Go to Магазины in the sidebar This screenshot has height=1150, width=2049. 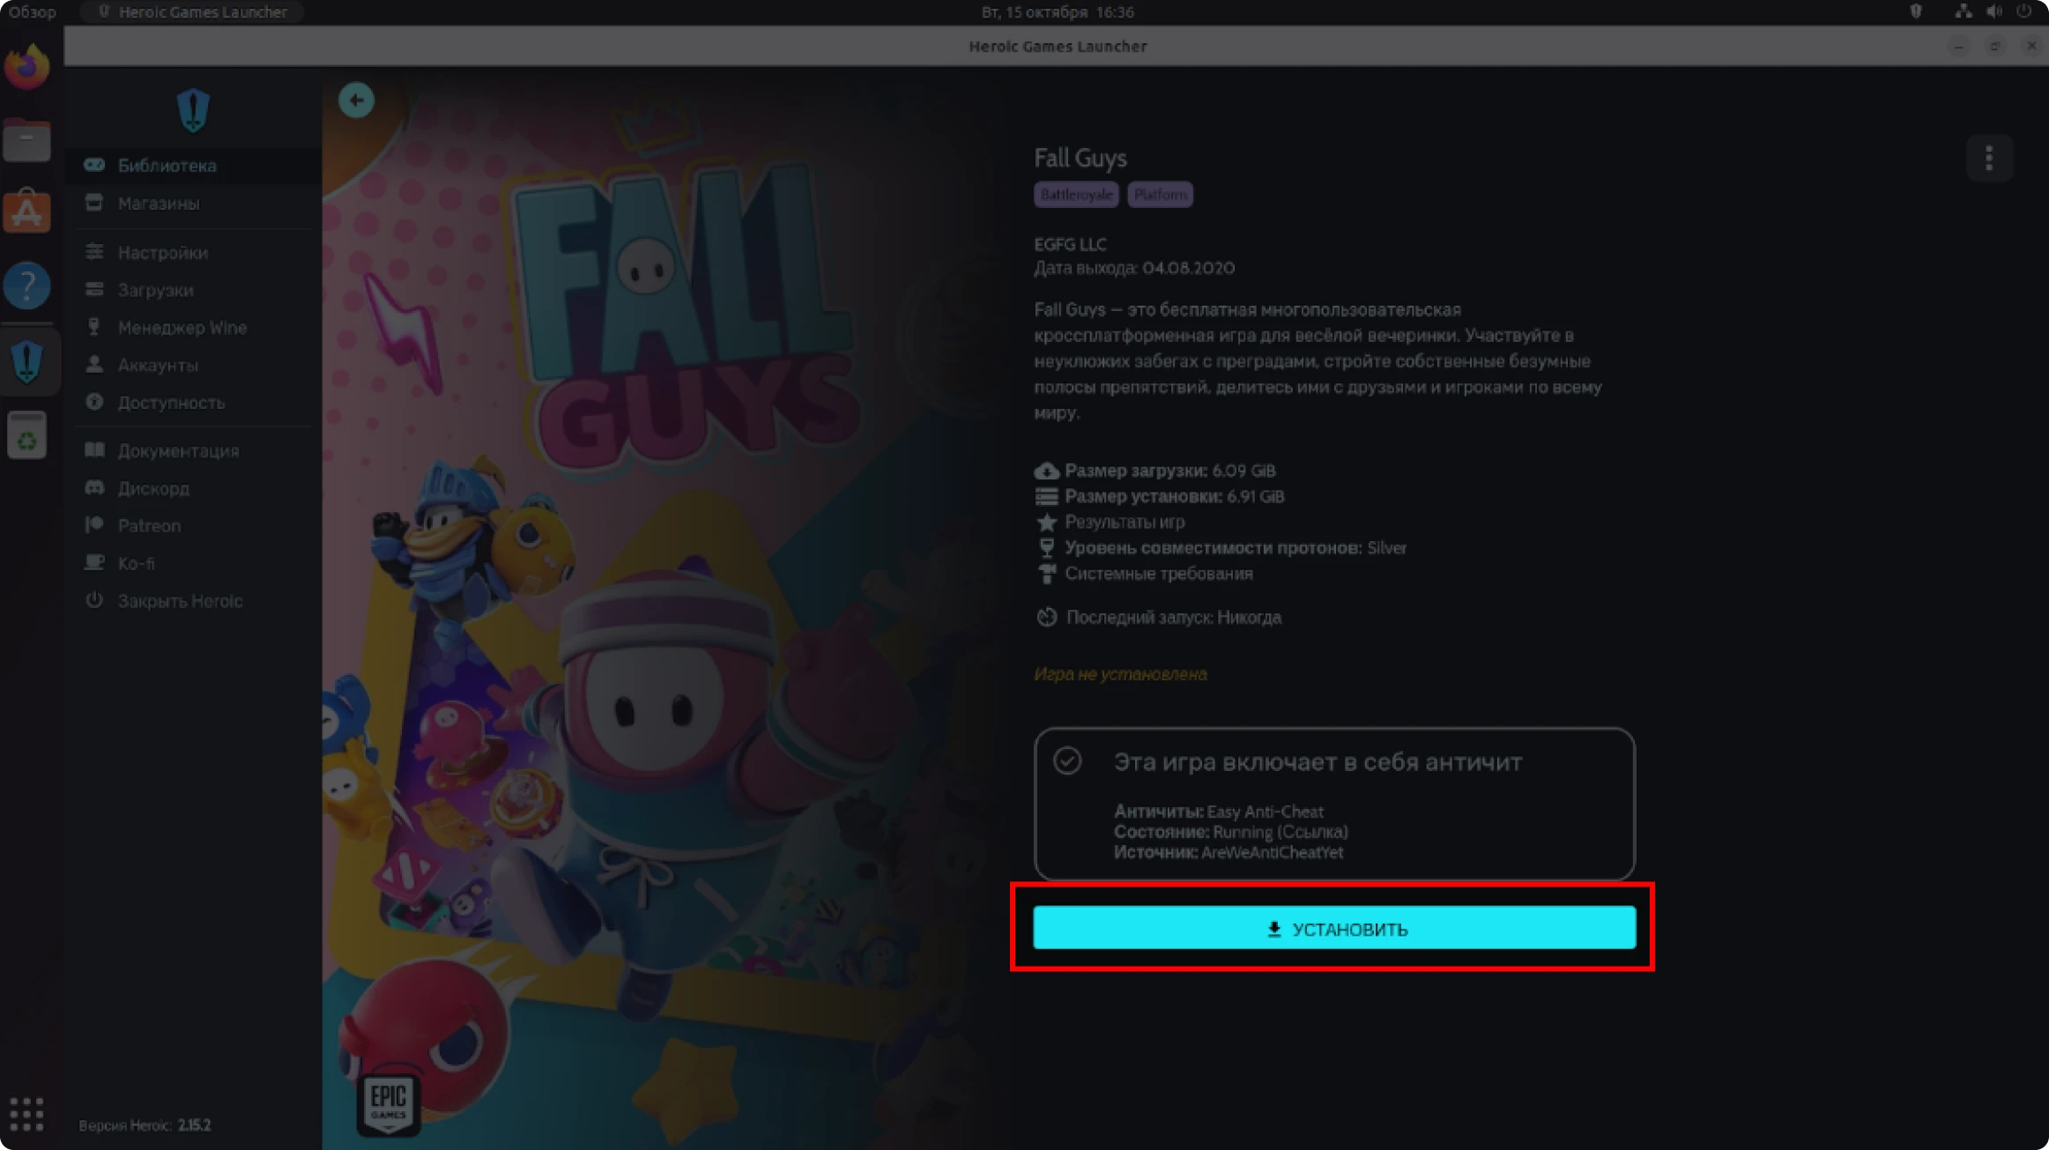pyautogui.click(x=159, y=204)
